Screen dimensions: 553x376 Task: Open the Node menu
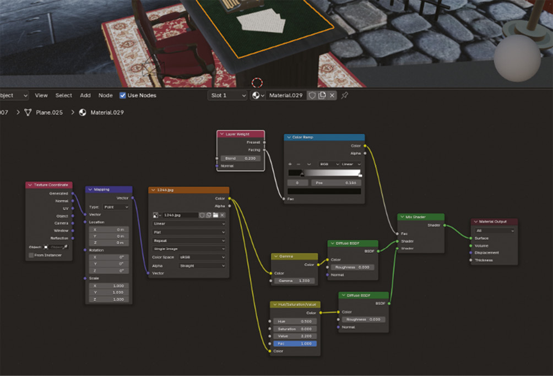(x=105, y=95)
